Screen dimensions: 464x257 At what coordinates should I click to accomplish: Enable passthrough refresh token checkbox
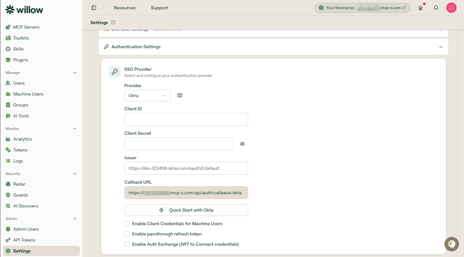(127, 234)
